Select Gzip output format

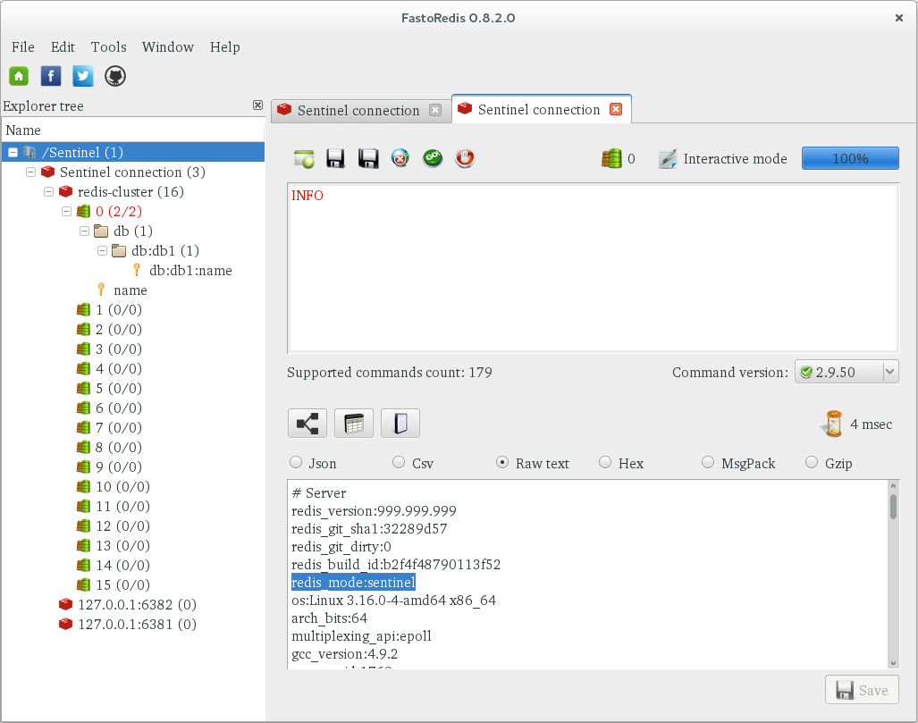(812, 462)
